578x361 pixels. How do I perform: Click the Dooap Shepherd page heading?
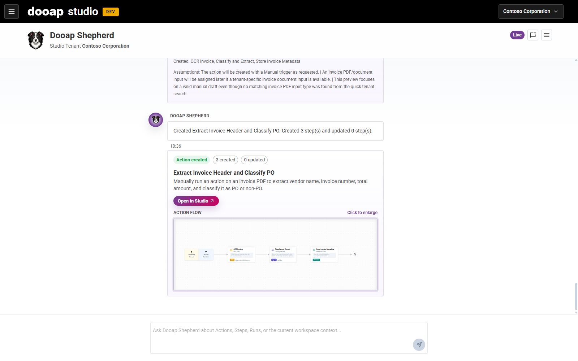[x=82, y=35]
